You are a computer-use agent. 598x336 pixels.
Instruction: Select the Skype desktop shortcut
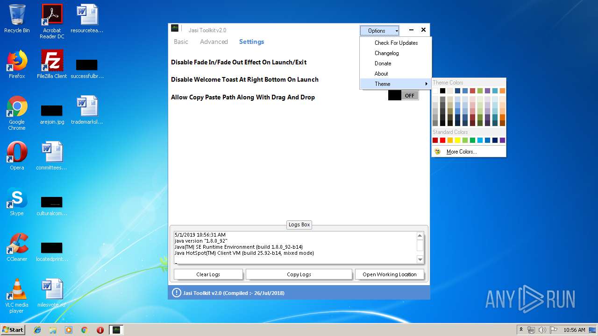coord(17,202)
